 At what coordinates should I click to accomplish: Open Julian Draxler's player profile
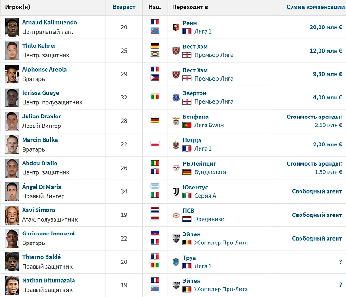point(41,116)
